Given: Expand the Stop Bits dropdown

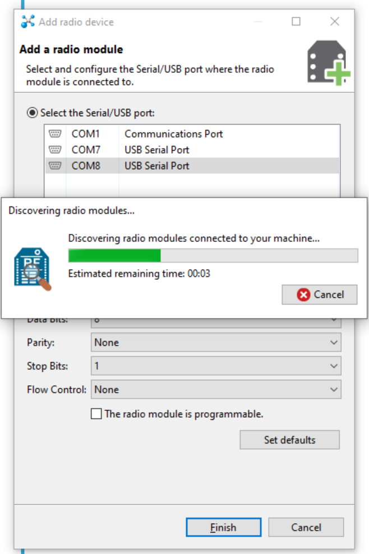Looking at the screenshot, I should [215, 366].
